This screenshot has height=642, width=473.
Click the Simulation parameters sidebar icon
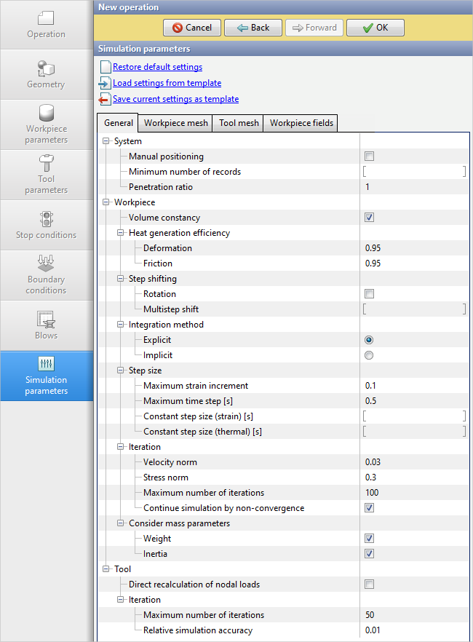(x=46, y=365)
